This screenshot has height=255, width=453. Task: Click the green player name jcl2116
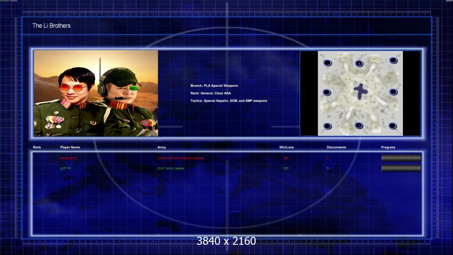66,168
